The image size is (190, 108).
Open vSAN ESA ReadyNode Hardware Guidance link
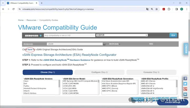[x=67, y=60]
